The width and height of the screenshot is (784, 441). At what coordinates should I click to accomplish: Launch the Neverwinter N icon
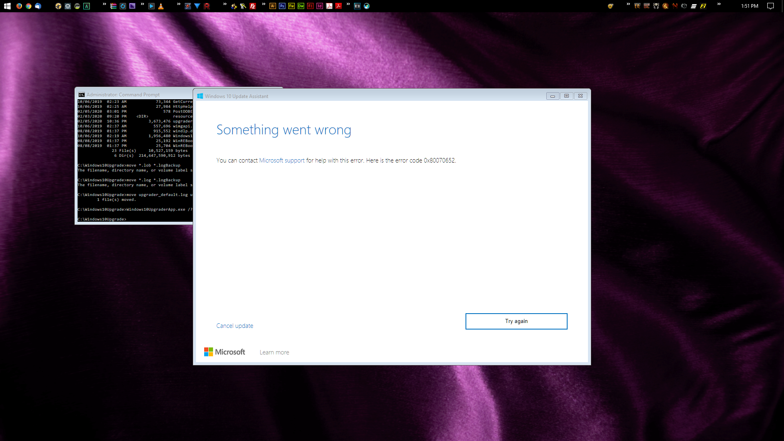[x=675, y=6]
